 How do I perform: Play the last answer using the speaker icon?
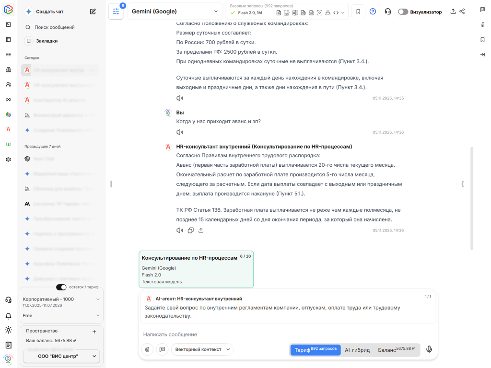coord(179,230)
